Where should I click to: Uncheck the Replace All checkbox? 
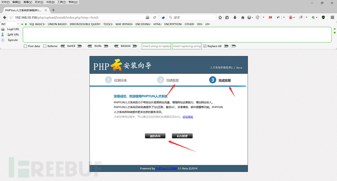point(205,46)
